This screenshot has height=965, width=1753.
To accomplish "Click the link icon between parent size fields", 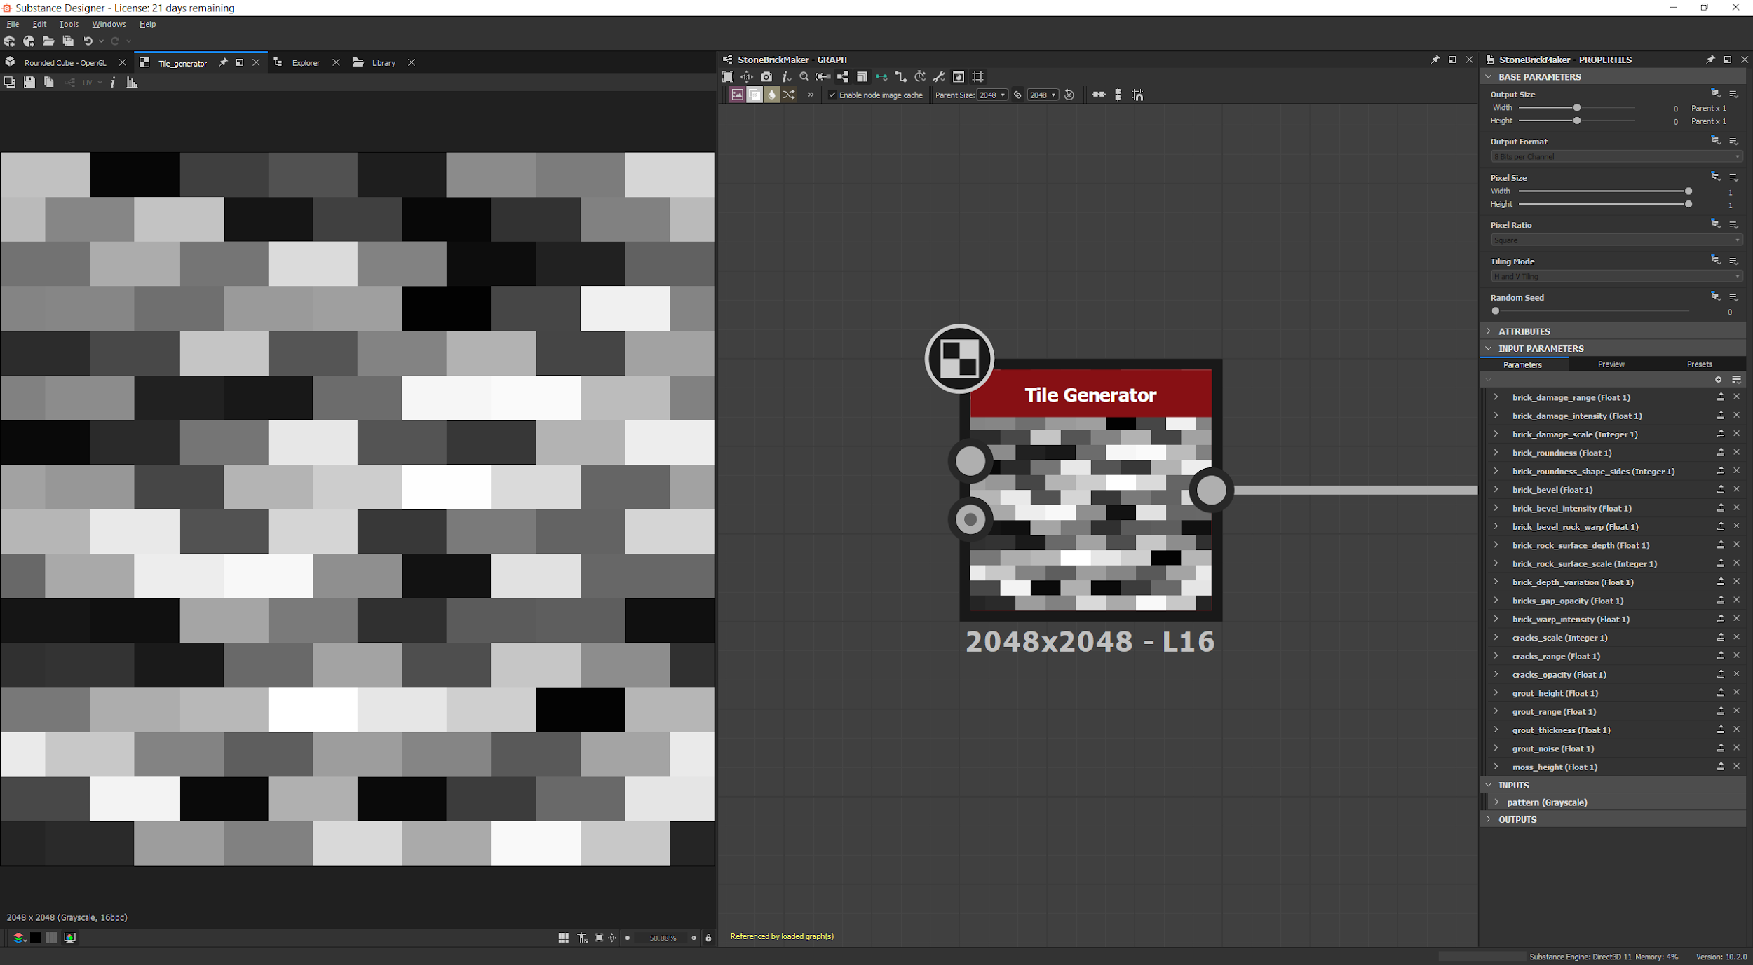I will (1017, 95).
